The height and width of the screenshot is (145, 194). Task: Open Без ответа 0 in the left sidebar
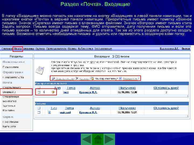(x=9, y=101)
